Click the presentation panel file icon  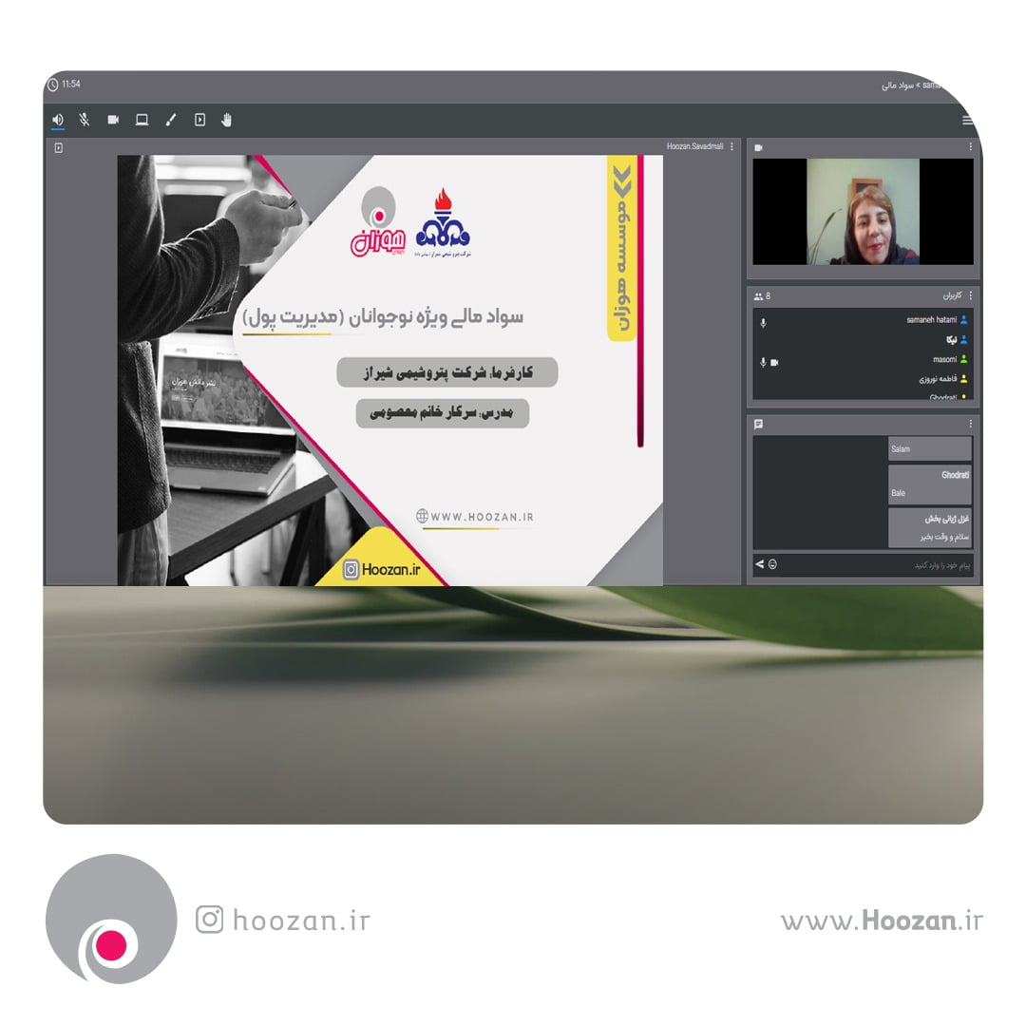pyautogui.click(x=58, y=148)
